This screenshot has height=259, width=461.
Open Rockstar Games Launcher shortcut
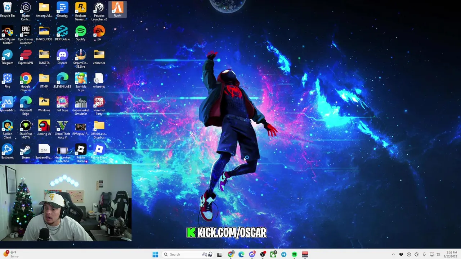pyautogui.click(x=81, y=12)
